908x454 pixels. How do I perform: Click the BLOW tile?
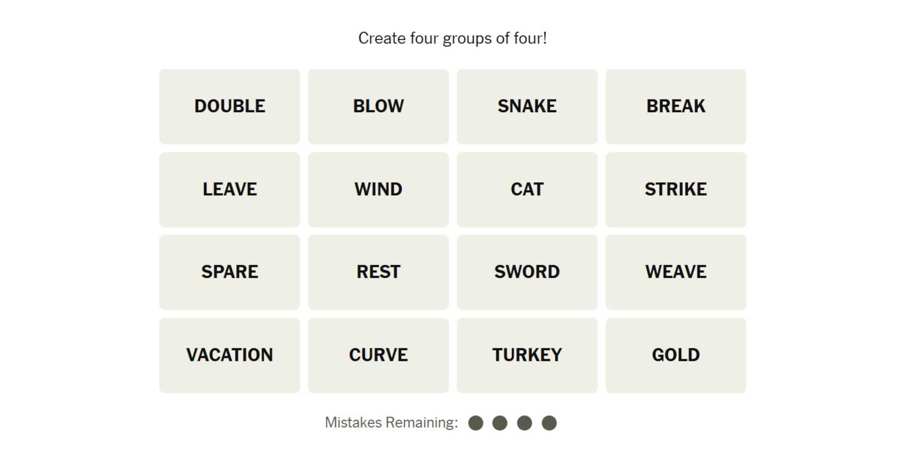[x=378, y=106]
